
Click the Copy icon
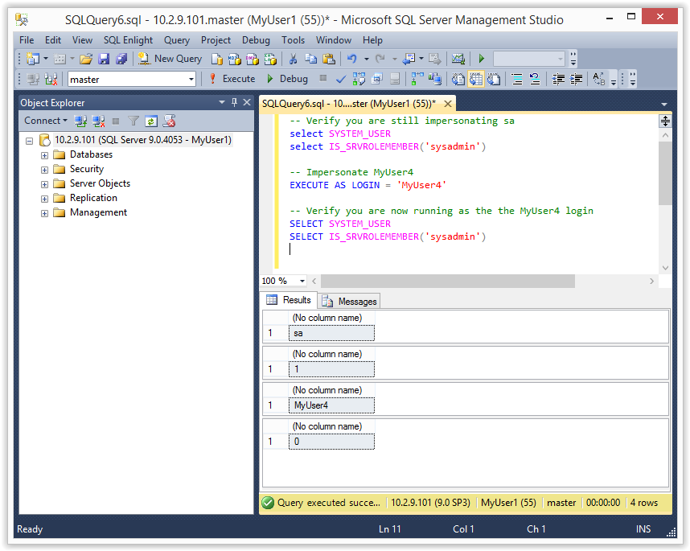point(310,59)
